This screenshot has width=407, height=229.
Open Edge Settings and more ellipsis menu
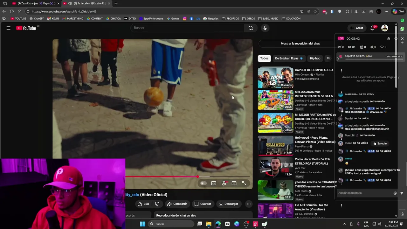click(x=386, y=11)
